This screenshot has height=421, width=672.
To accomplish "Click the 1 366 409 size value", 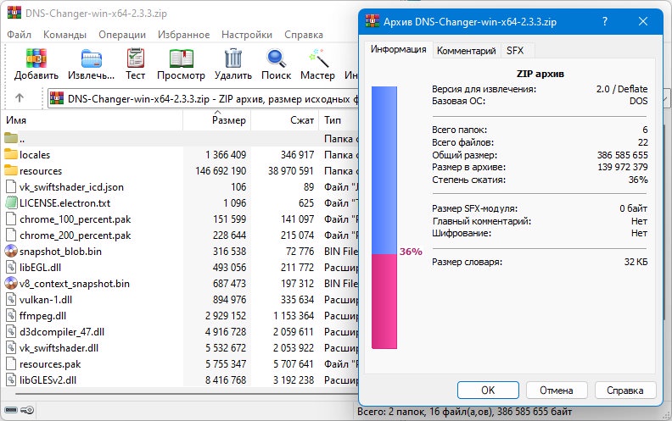I will click(x=226, y=154).
